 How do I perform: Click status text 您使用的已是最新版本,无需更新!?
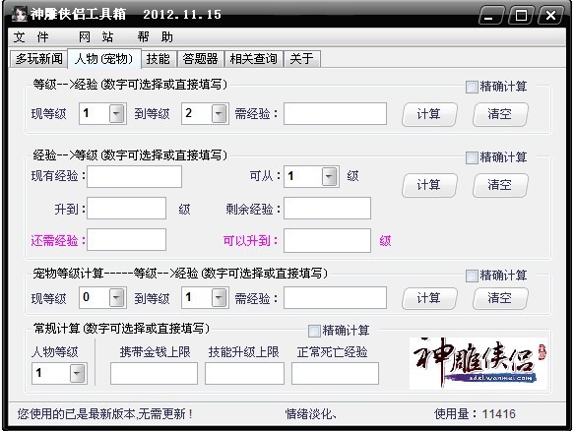(105, 414)
